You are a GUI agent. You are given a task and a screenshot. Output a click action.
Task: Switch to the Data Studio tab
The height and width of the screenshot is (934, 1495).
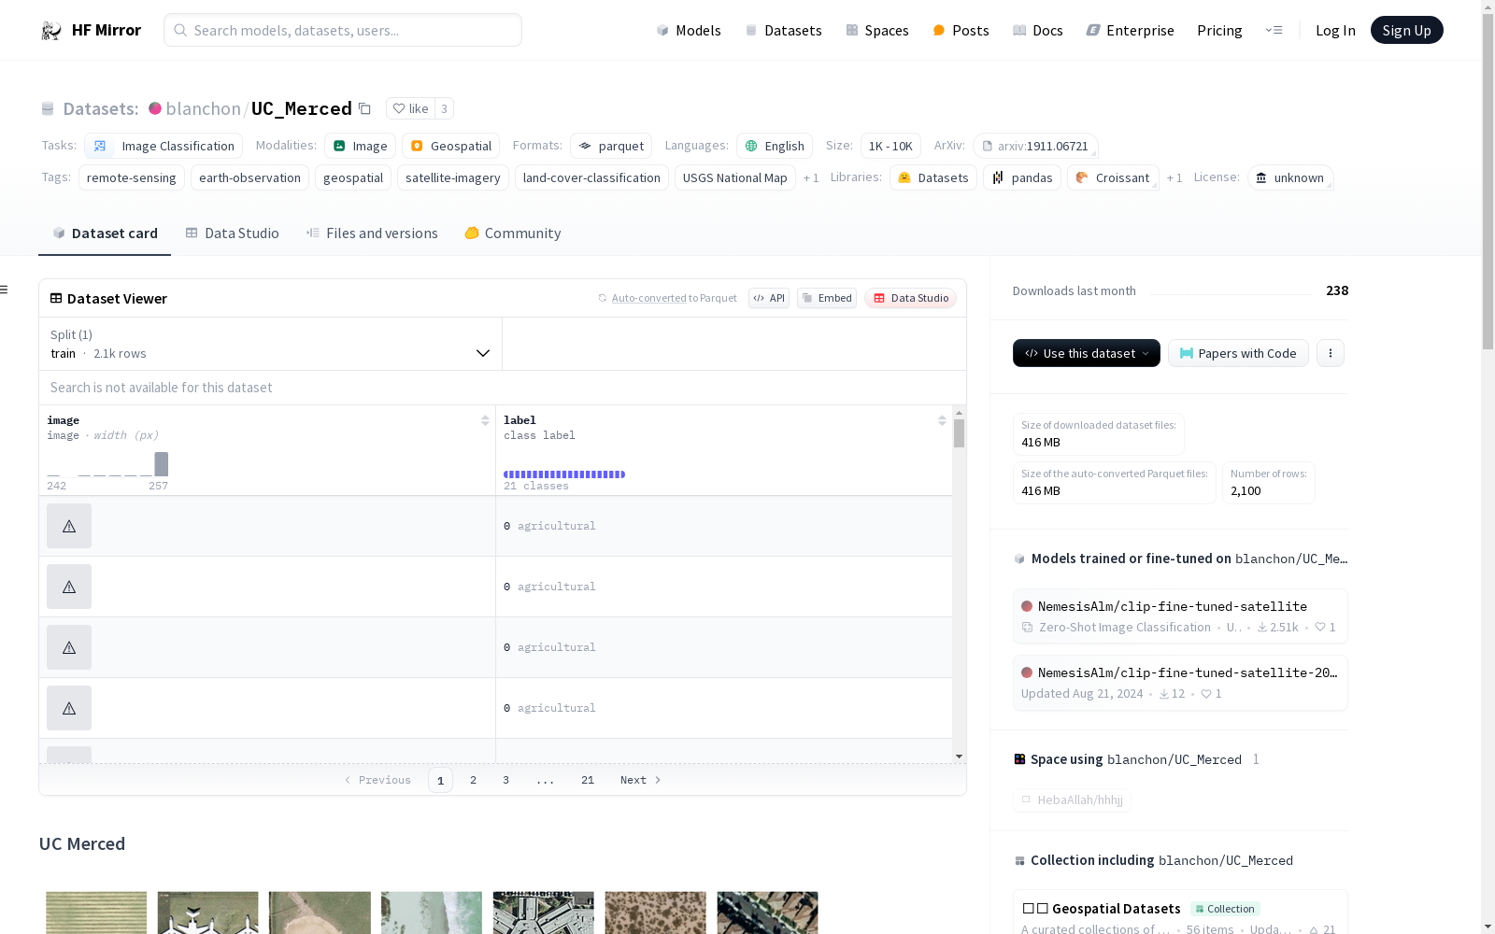coord(232,233)
